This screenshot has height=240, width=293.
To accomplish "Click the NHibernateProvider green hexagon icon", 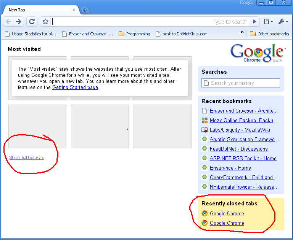I will 204,186.
